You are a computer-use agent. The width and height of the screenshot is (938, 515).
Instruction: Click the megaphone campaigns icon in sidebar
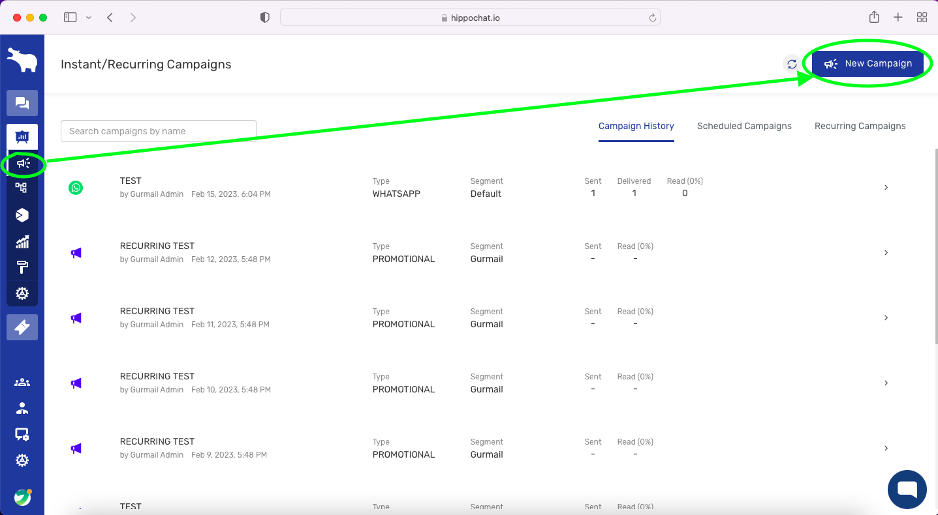coord(23,164)
